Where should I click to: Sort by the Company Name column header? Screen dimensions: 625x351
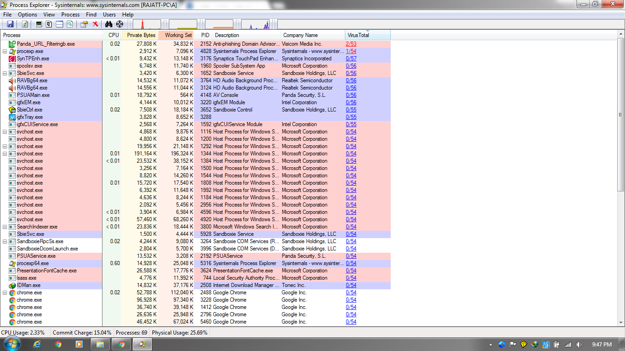coord(313,35)
